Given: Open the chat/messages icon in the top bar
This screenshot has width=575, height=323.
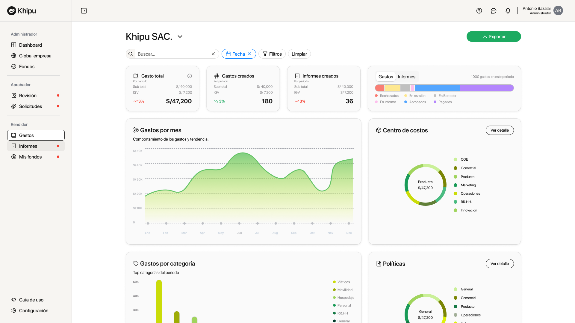Looking at the screenshot, I should click(x=494, y=11).
